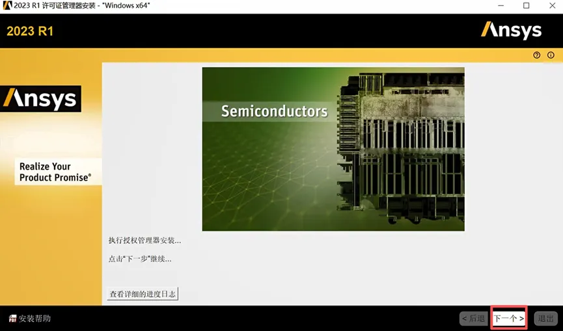
Task: Minimize the installer window
Action: pyautogui.click(x=501, y=5)
